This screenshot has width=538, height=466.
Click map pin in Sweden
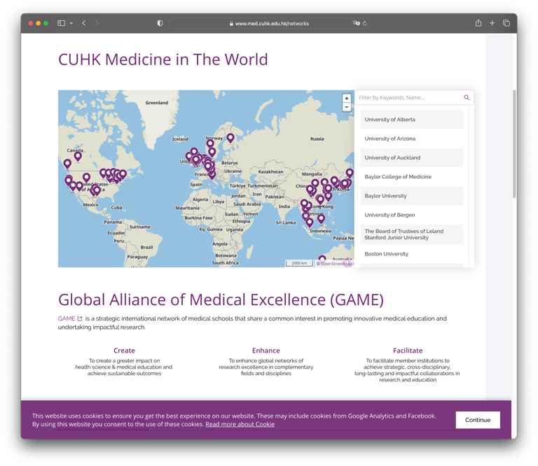click(x=230, y=138)
